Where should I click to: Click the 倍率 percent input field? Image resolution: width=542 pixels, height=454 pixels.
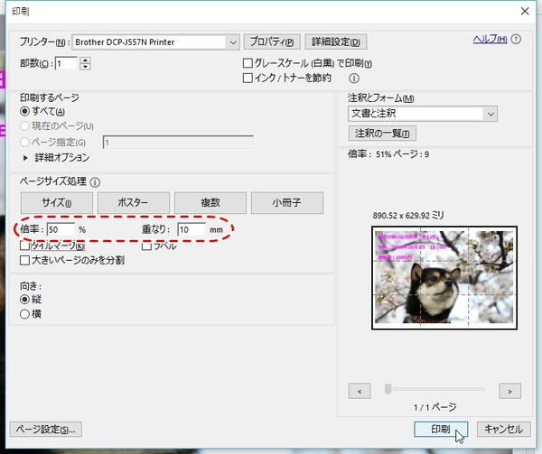coord(61,229)
